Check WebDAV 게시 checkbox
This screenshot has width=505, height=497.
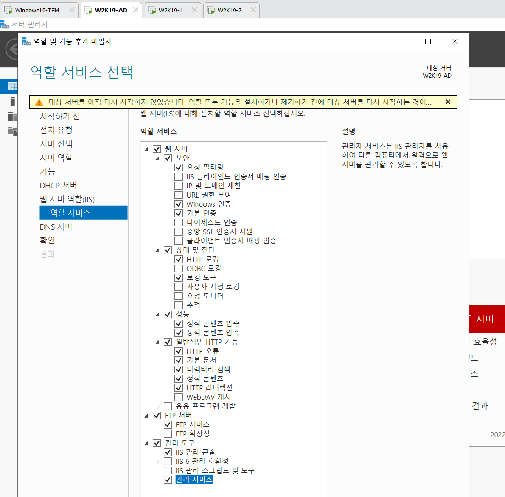coord(179,397)
